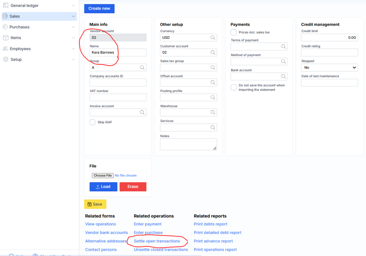Open the Stopped dropdown
The width and height of the screenshot is (366, 256).
pos(329,67)
